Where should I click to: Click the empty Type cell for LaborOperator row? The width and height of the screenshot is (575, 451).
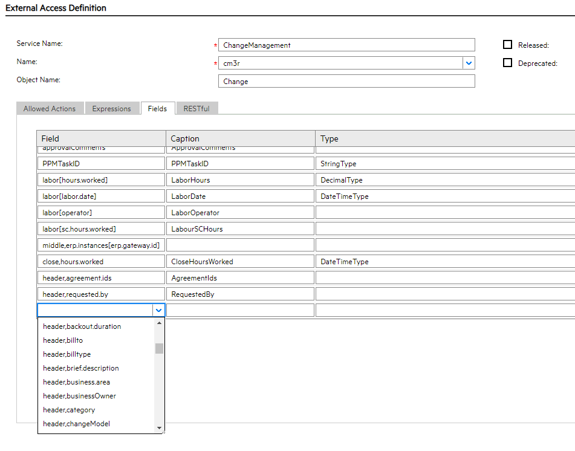point(445,213)
